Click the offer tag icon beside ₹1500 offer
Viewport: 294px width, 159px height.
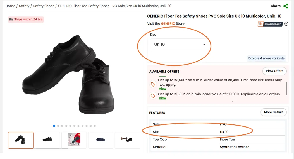153,96
